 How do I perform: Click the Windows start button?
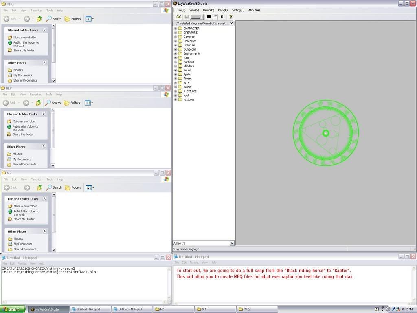(13, 309)
